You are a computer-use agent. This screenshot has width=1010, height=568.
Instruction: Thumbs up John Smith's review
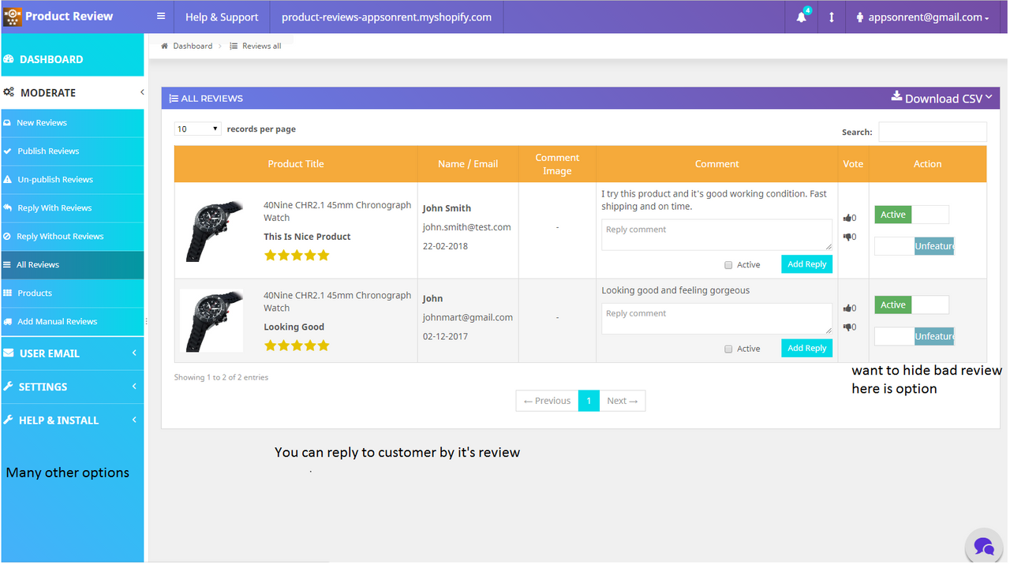point(847,218)
